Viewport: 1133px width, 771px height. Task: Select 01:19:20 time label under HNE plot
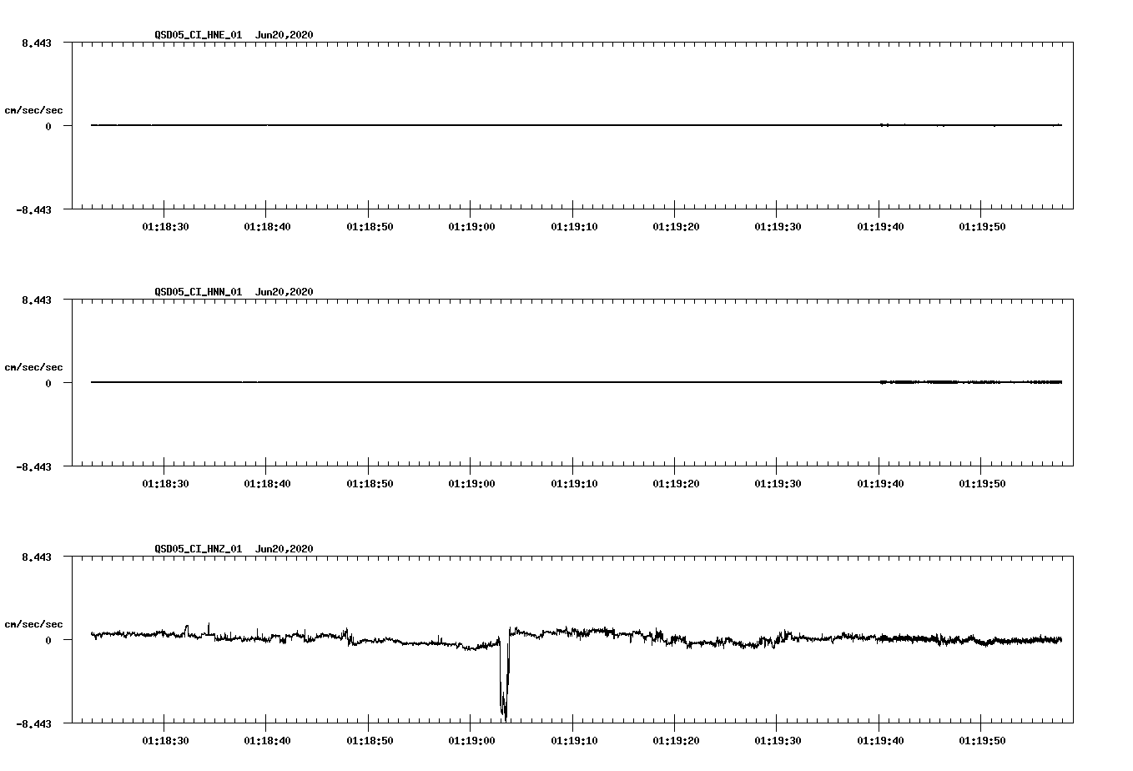pyautogui.click(x=676, y=227)
